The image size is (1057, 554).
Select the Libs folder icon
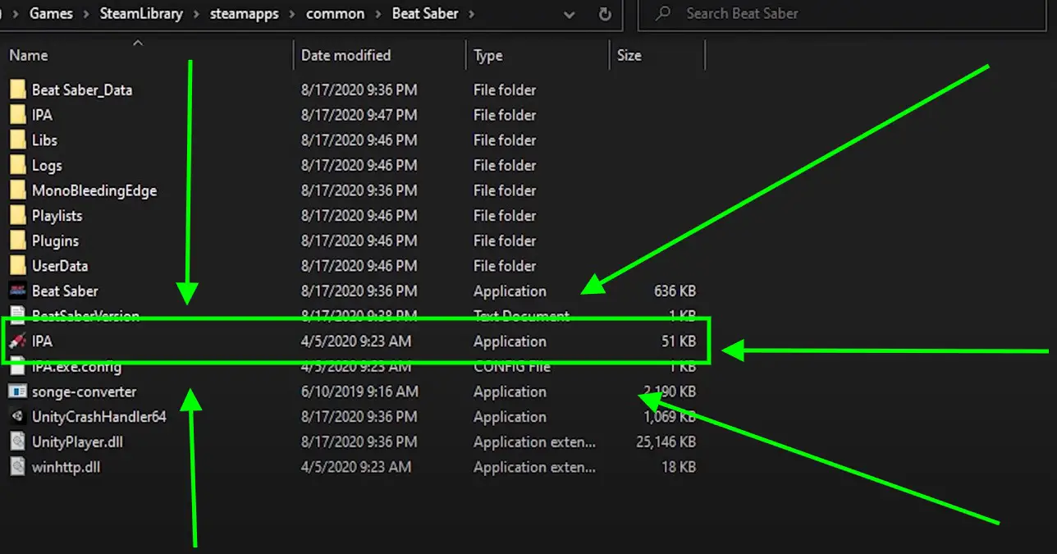pos(17,140)
